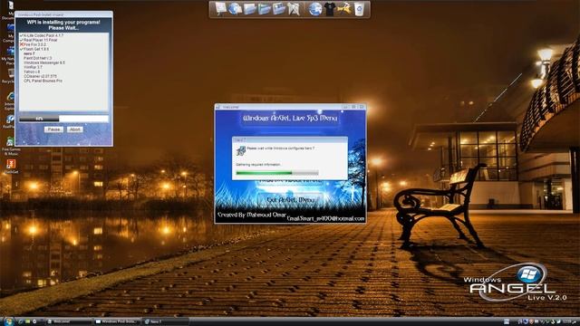The image size is (580, 326).
Task: Select Yahoo v.8 list entry
Action: (32, 72)
